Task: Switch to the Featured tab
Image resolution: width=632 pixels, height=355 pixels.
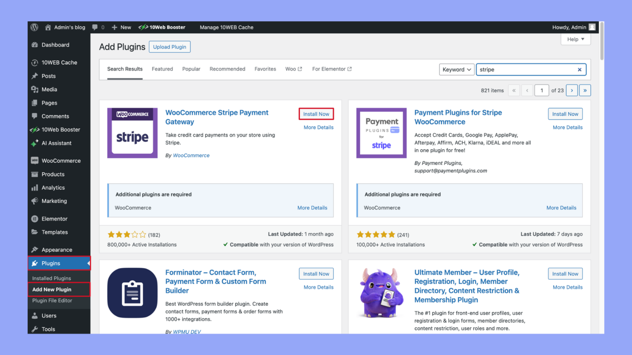Action: (x=162, y=69)
